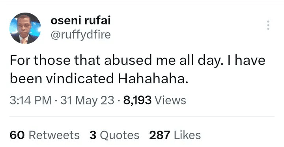
Task: Select the 8,193 view count number
Action: pyautogui.click(x=137, y=100)
